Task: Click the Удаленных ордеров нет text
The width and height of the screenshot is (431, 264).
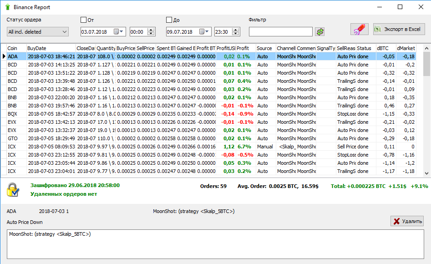Action: click(x=64, y=194)
